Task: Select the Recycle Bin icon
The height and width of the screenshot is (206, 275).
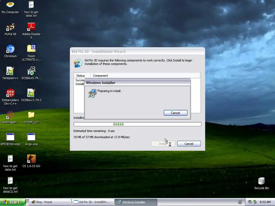Action: 262,183
